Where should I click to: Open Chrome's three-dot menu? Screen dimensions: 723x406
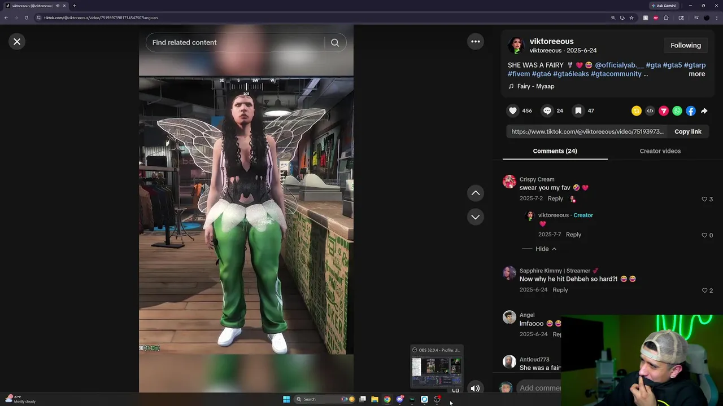pyautogui.click(x=717, y=17)
